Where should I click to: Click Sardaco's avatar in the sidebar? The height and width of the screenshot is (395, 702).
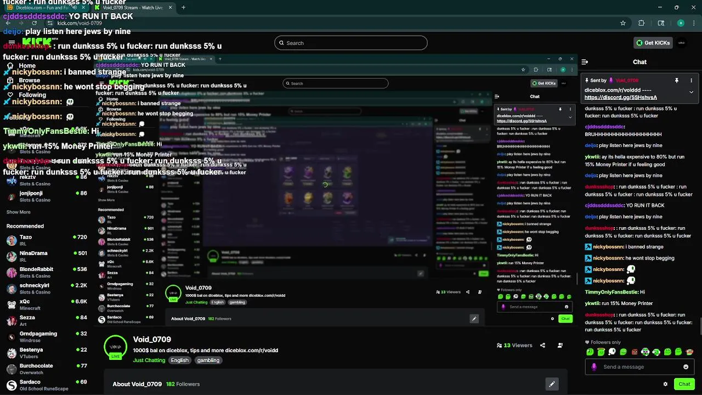click(12, 385)
